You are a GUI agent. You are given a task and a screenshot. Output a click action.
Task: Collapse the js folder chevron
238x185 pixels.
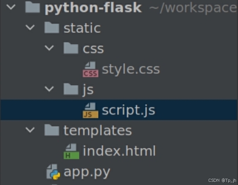[49, 89]
